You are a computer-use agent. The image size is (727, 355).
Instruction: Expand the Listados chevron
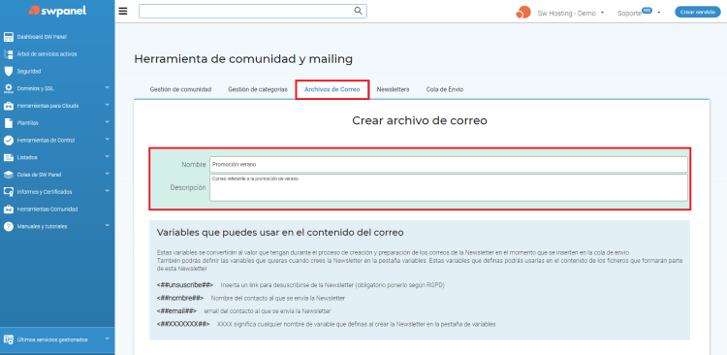pyautogui.click(x=107, y=156)
